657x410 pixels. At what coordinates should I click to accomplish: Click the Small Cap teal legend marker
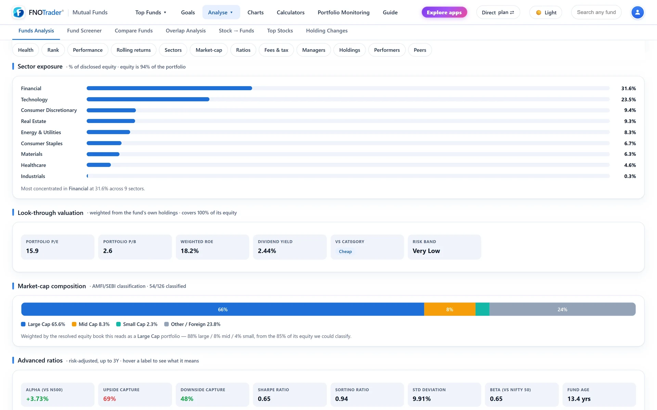click(118, 324)
